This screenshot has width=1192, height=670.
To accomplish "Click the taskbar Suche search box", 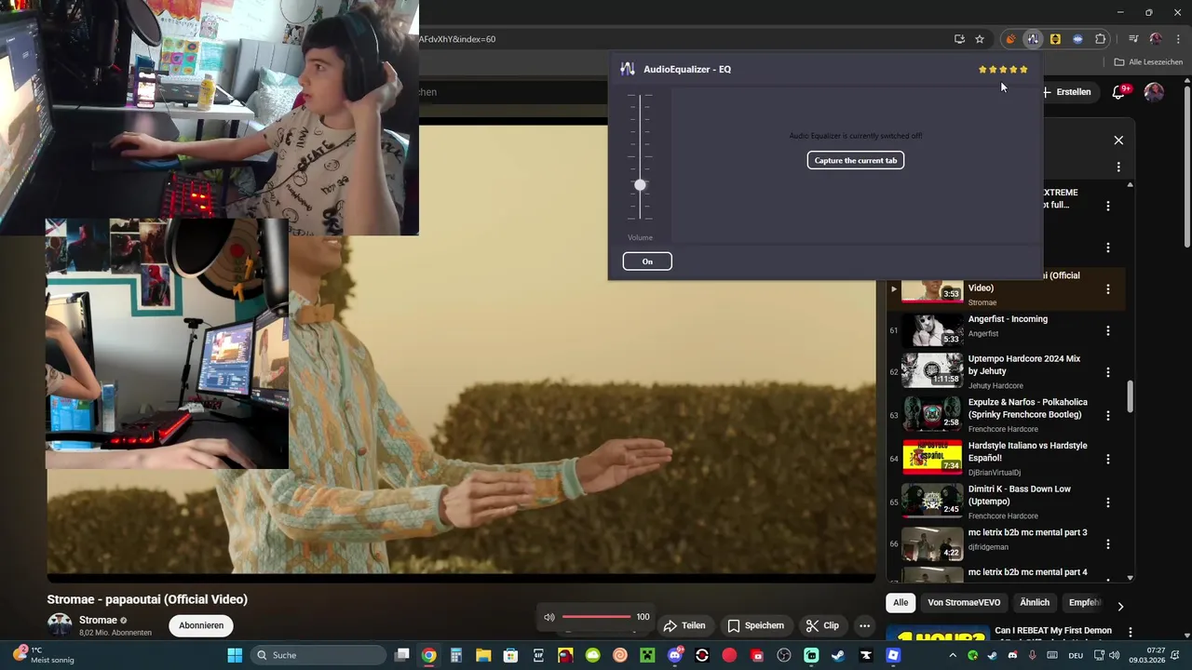I will [x=318, y=655].
